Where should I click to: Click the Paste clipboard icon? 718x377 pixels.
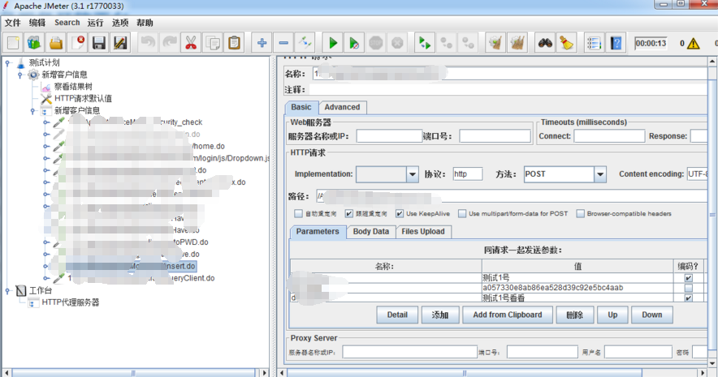coord(234,43)
